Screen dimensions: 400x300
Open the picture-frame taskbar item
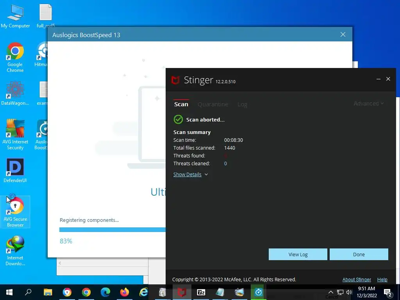pos(239,292)
